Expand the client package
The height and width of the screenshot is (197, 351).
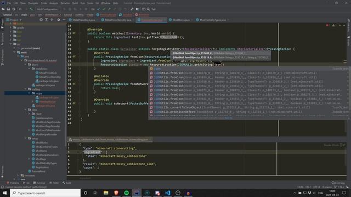click(29, 114)
